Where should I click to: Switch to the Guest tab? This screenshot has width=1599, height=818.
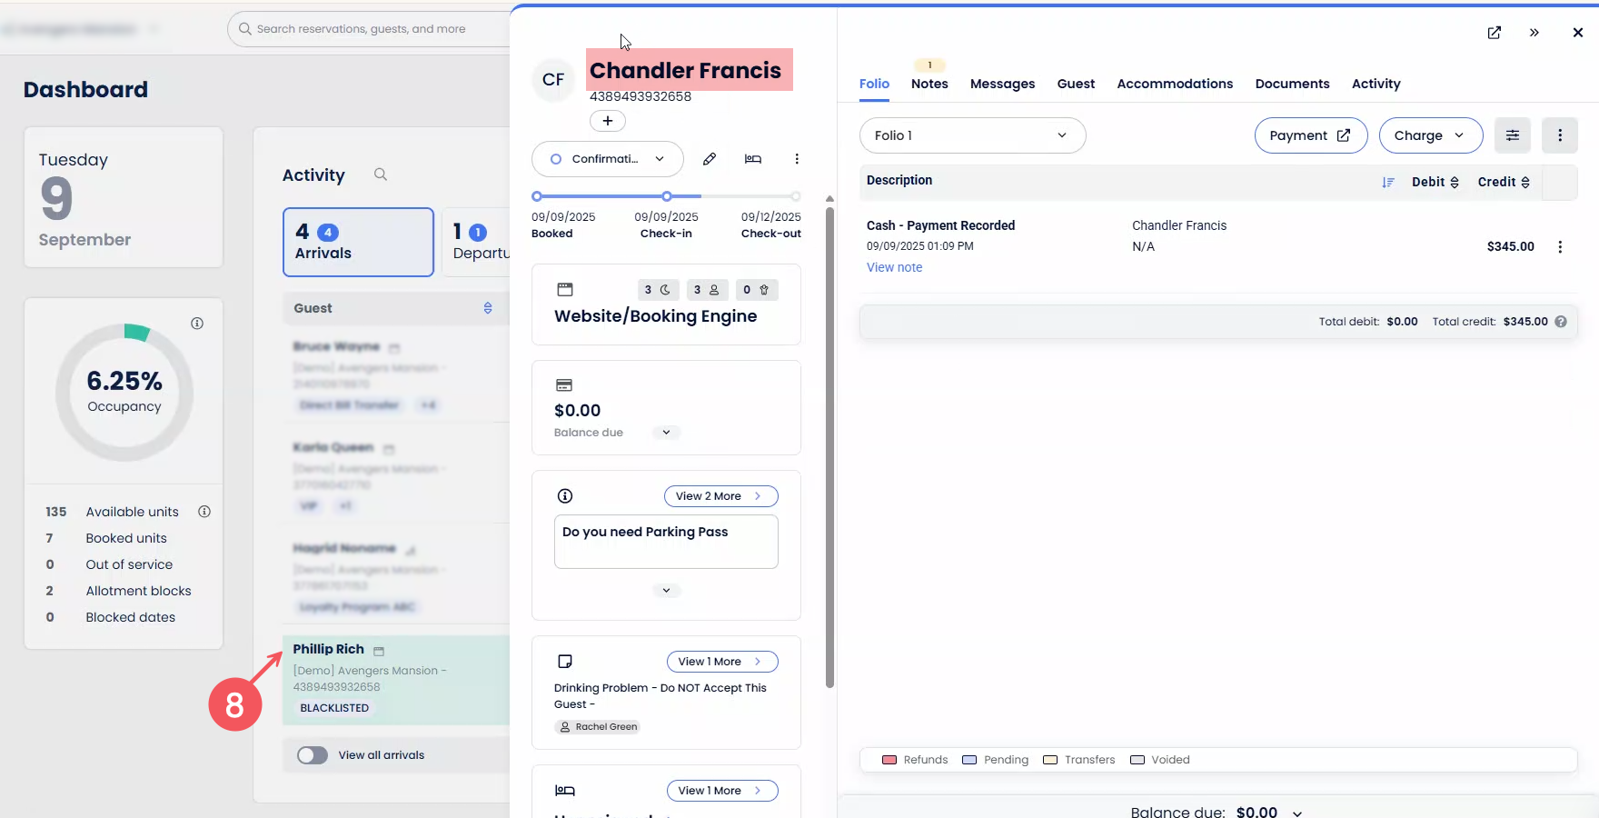tap(1077, 84)
